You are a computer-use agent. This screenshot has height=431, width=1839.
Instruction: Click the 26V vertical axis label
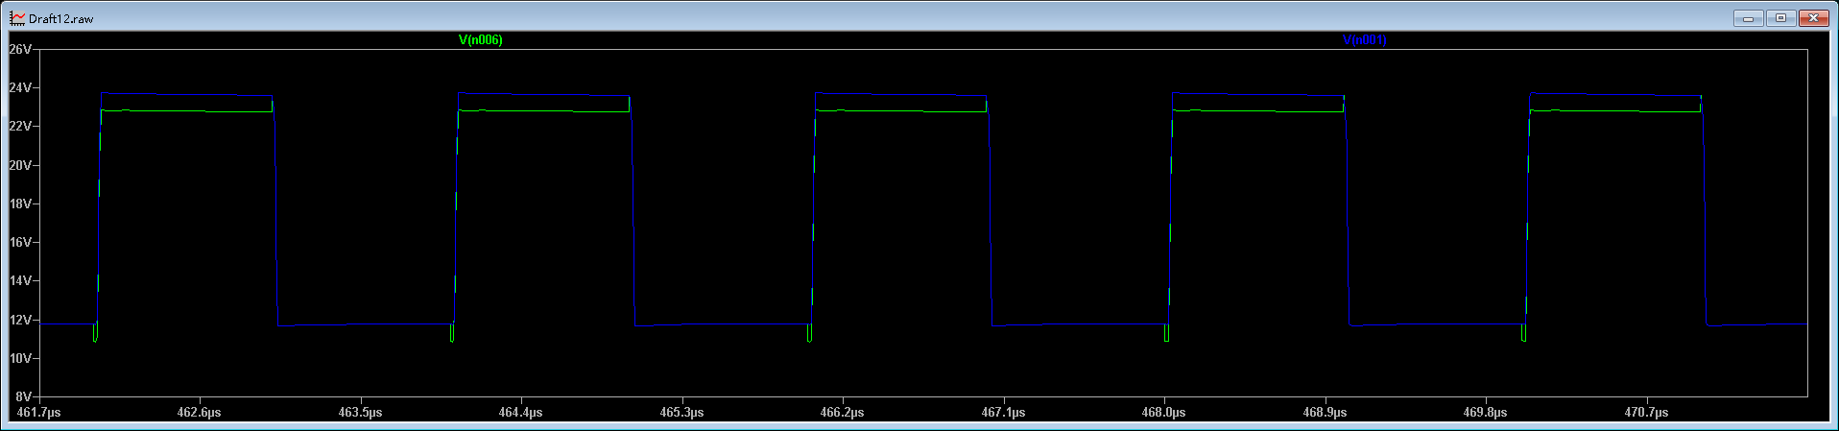(20, 49)
